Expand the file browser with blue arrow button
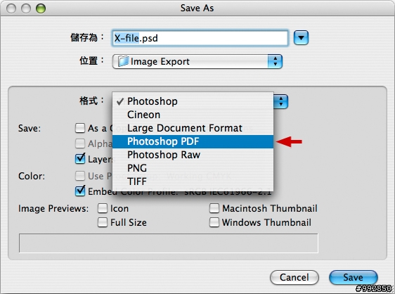The width and height of the screenshot is (395, 294). tap(301, 38)
